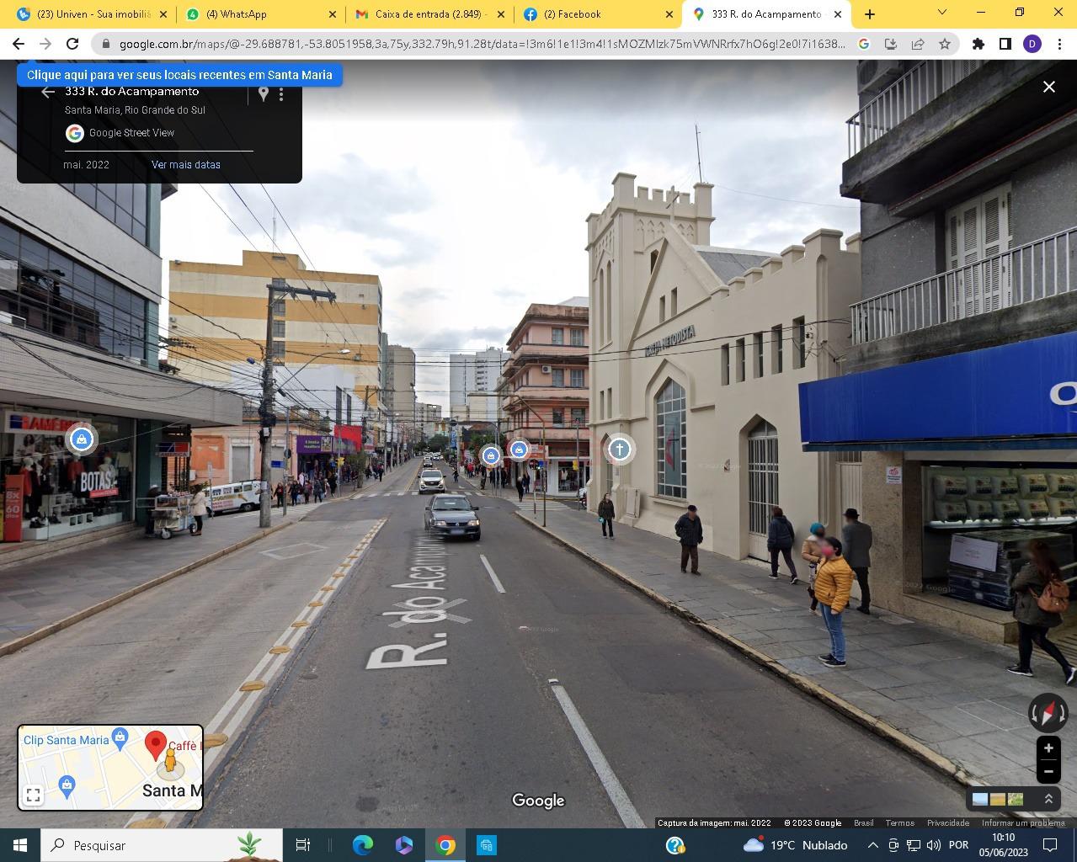Click 'Informar um problema' at the bottom
This screenshot has width=1077, height=862.
point(1022,822)
